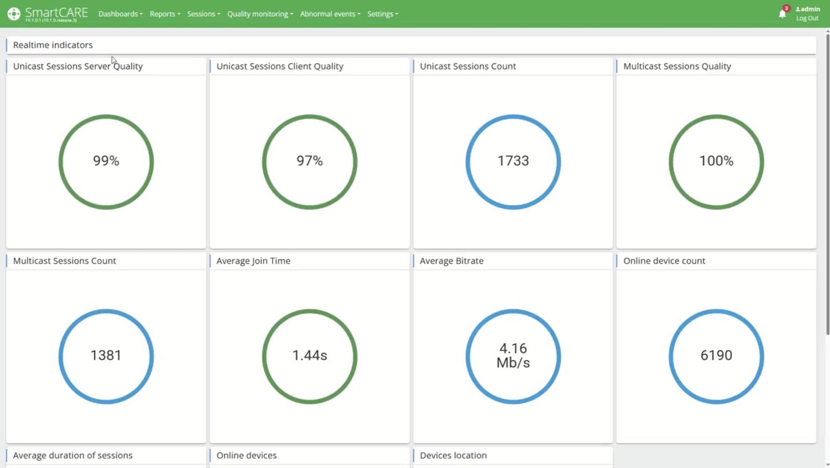Open the Abnormal events dropdown

(x=330, y=14)
